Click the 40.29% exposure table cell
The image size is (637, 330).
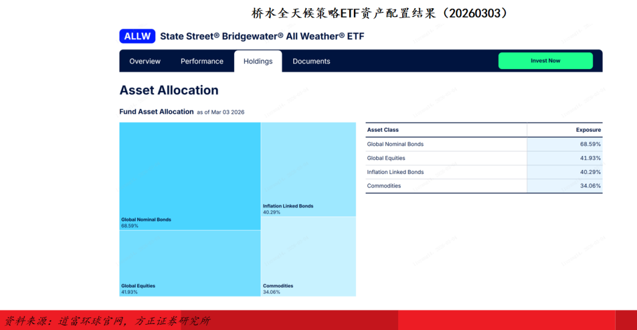click(x=564, y=172)
